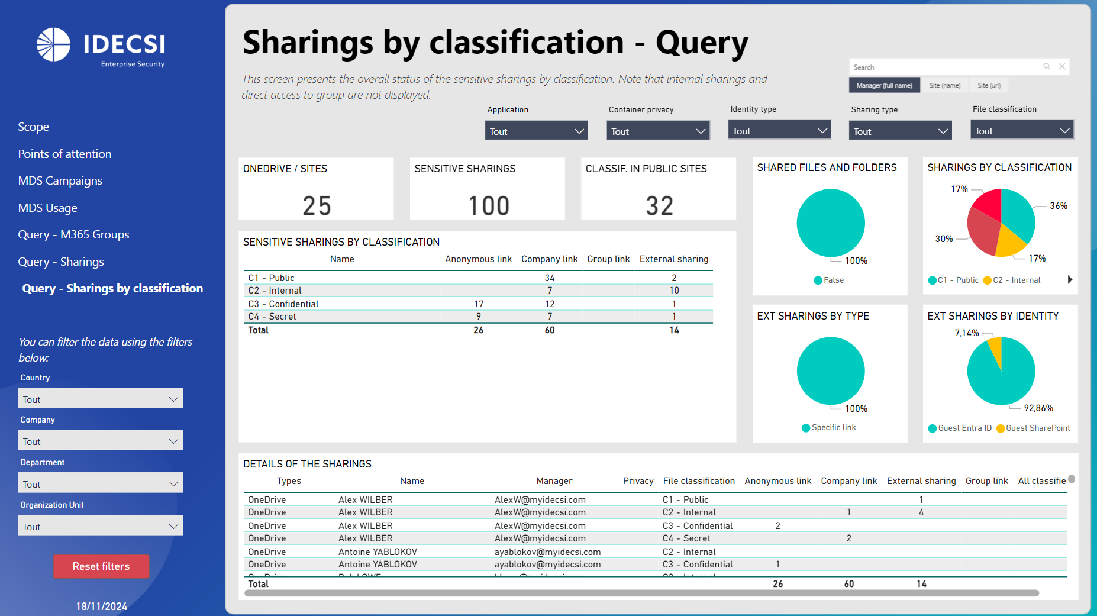The width and height of the screenshot is (1097, 616).
Task: Select the False legend marker
Action: pyautogui.click(x=818, y=280)
